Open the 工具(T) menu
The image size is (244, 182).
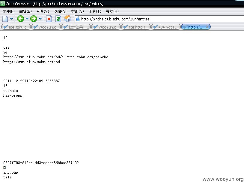point(95,11)
